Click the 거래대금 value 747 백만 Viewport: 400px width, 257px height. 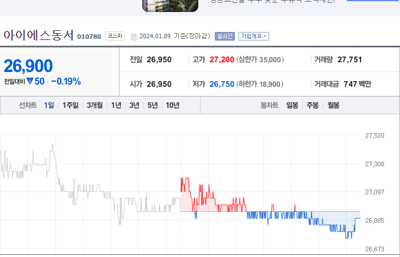tap(357, 84)
